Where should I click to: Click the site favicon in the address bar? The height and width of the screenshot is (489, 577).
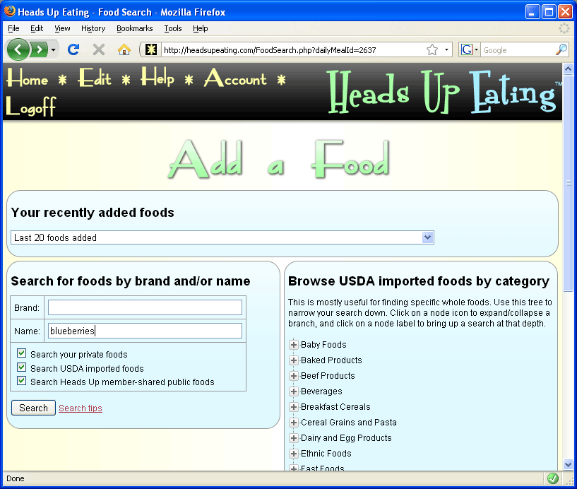tap(151, 49)
